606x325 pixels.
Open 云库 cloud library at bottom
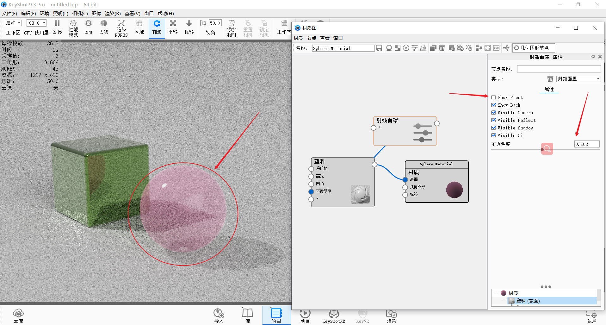tap(18, 316)
